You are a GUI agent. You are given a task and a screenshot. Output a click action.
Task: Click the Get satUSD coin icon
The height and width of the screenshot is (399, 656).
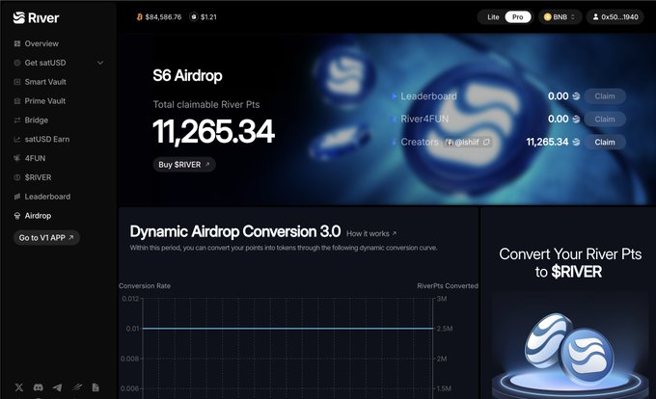pos(17,63)
